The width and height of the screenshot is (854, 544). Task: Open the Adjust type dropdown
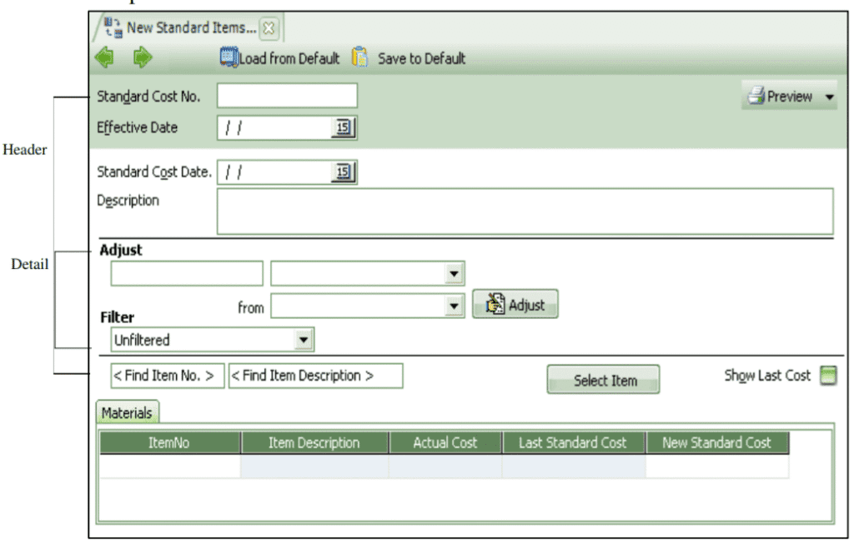point(454,273)
